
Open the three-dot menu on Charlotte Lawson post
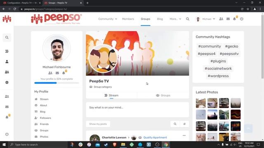click(184, 135)
